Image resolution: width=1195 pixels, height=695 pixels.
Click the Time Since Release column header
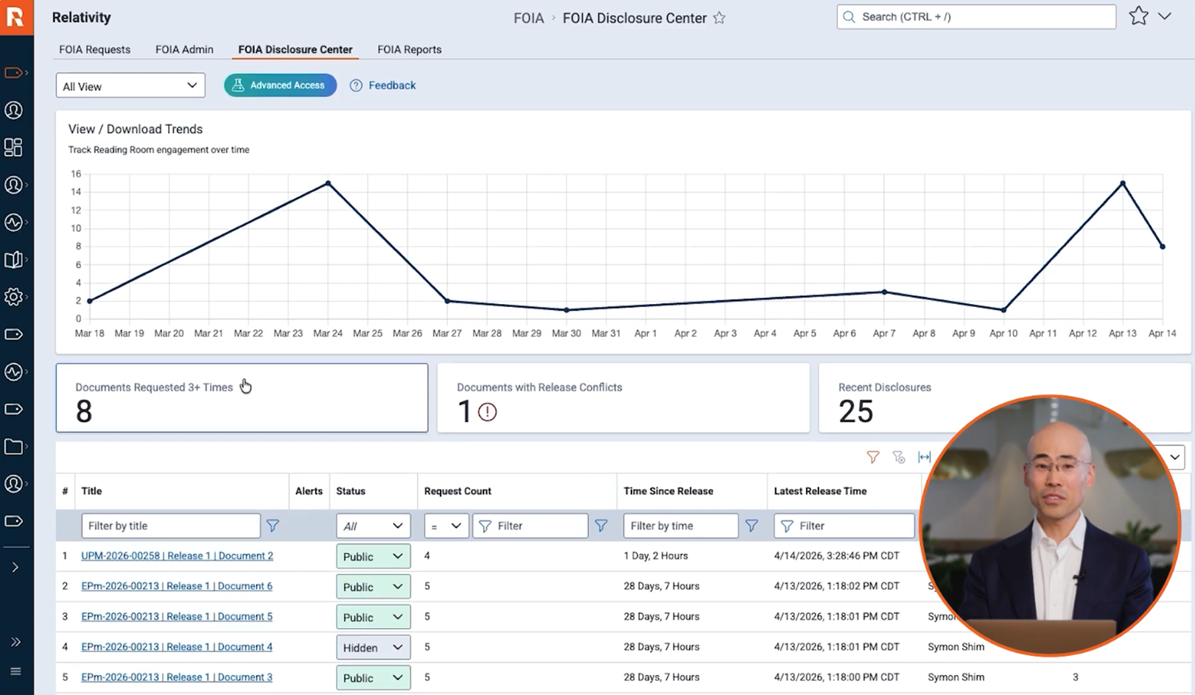(668, 491)
